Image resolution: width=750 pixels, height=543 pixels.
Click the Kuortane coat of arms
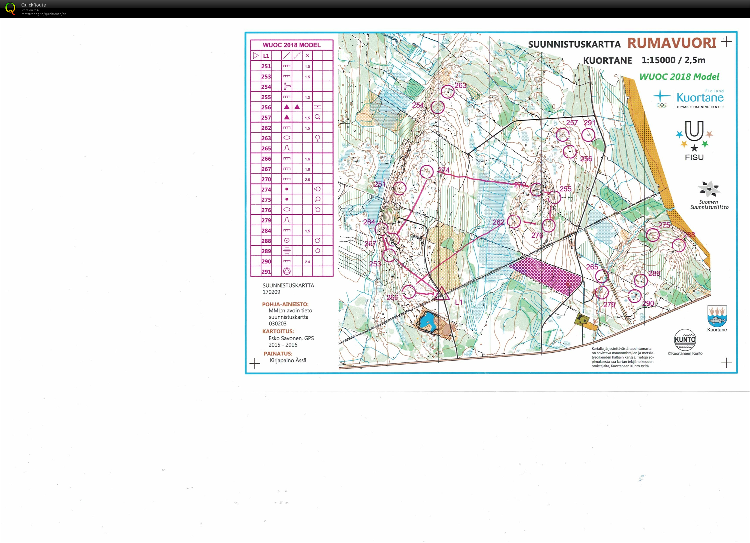click(x=717, y=316)
